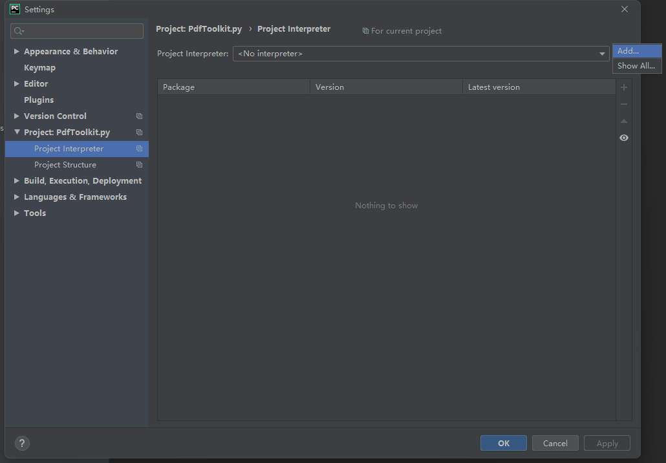Collapse Project: PdfToolkit.py section
The image size is (666, 463).
coord(17,132)
